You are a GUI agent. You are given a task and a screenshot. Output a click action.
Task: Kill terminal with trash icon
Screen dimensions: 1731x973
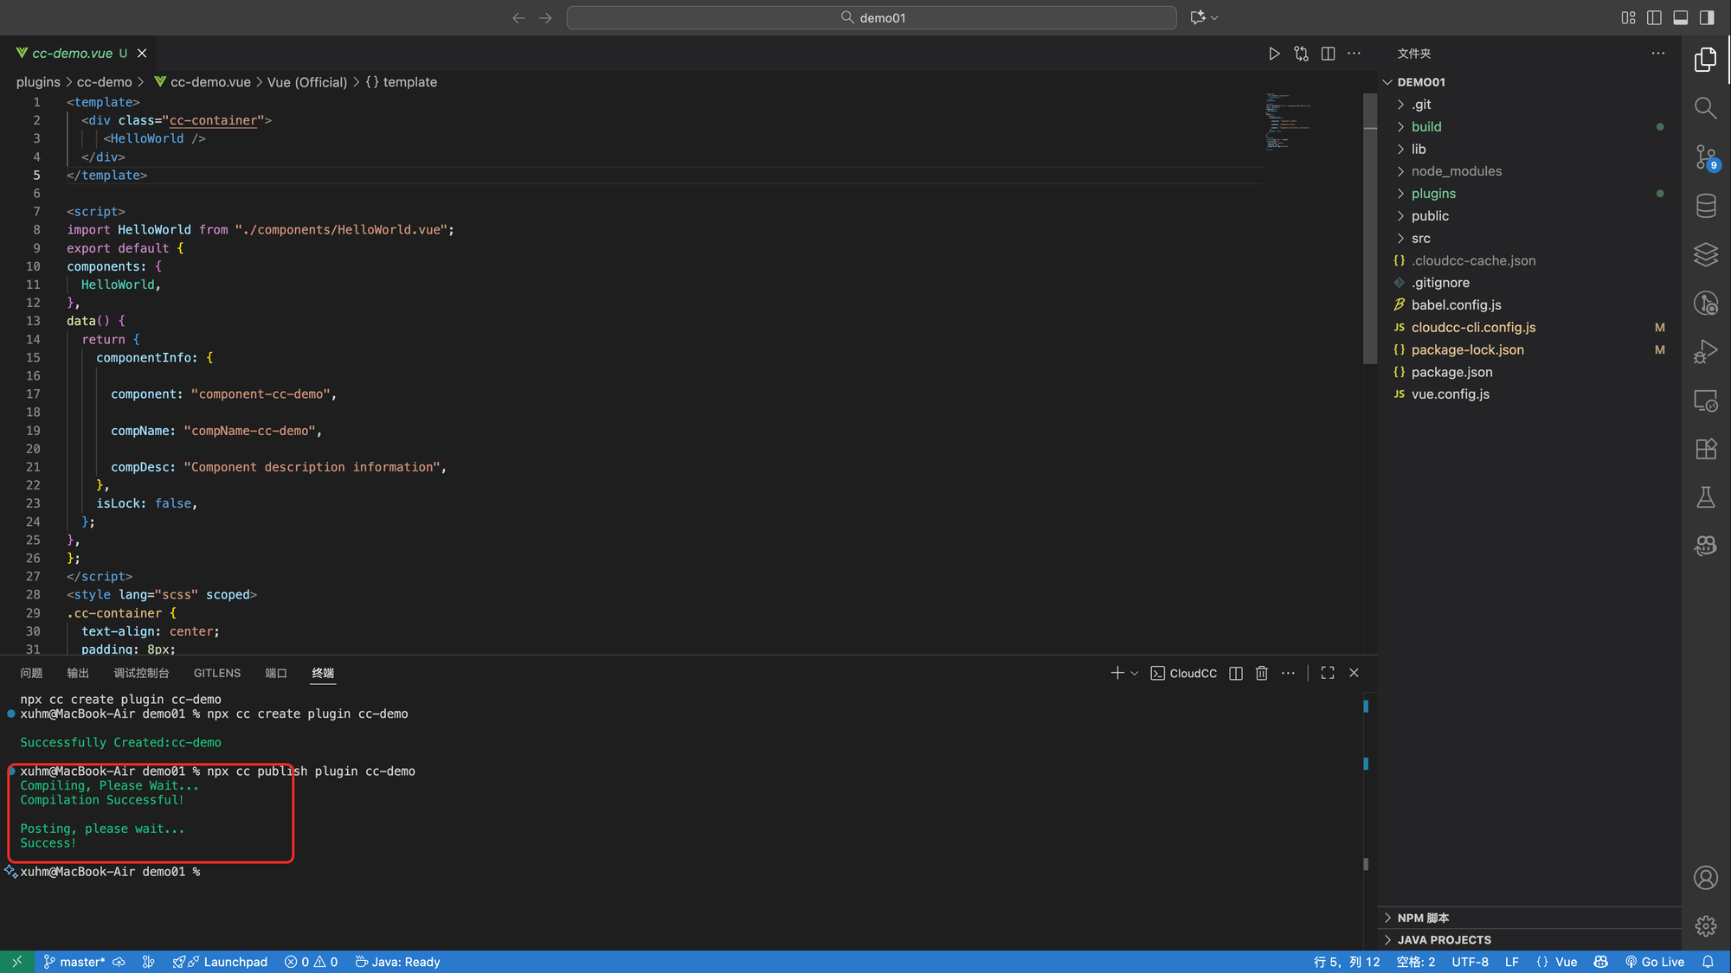coord(1262,673)
